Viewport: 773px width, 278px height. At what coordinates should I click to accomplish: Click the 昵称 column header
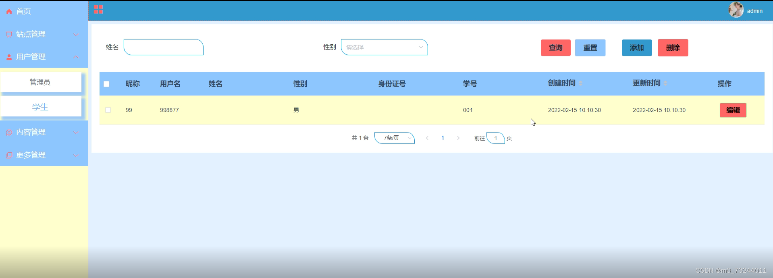[133, 84]
